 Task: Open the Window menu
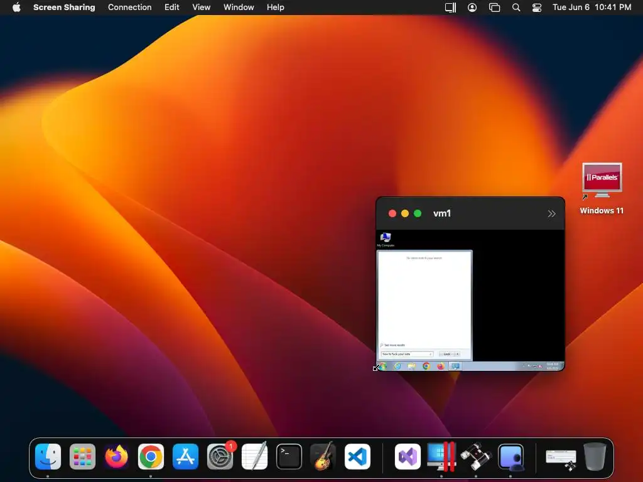(239, 7)
